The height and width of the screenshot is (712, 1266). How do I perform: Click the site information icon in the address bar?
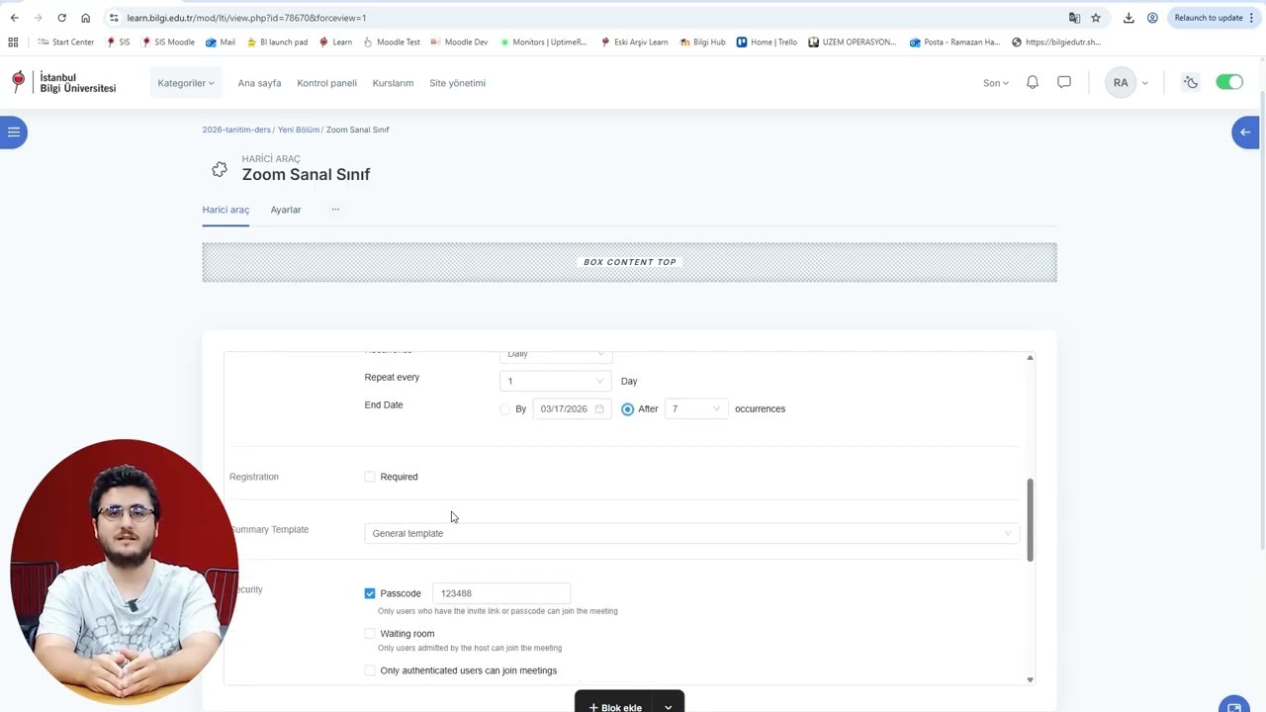[x=114, y=18]
